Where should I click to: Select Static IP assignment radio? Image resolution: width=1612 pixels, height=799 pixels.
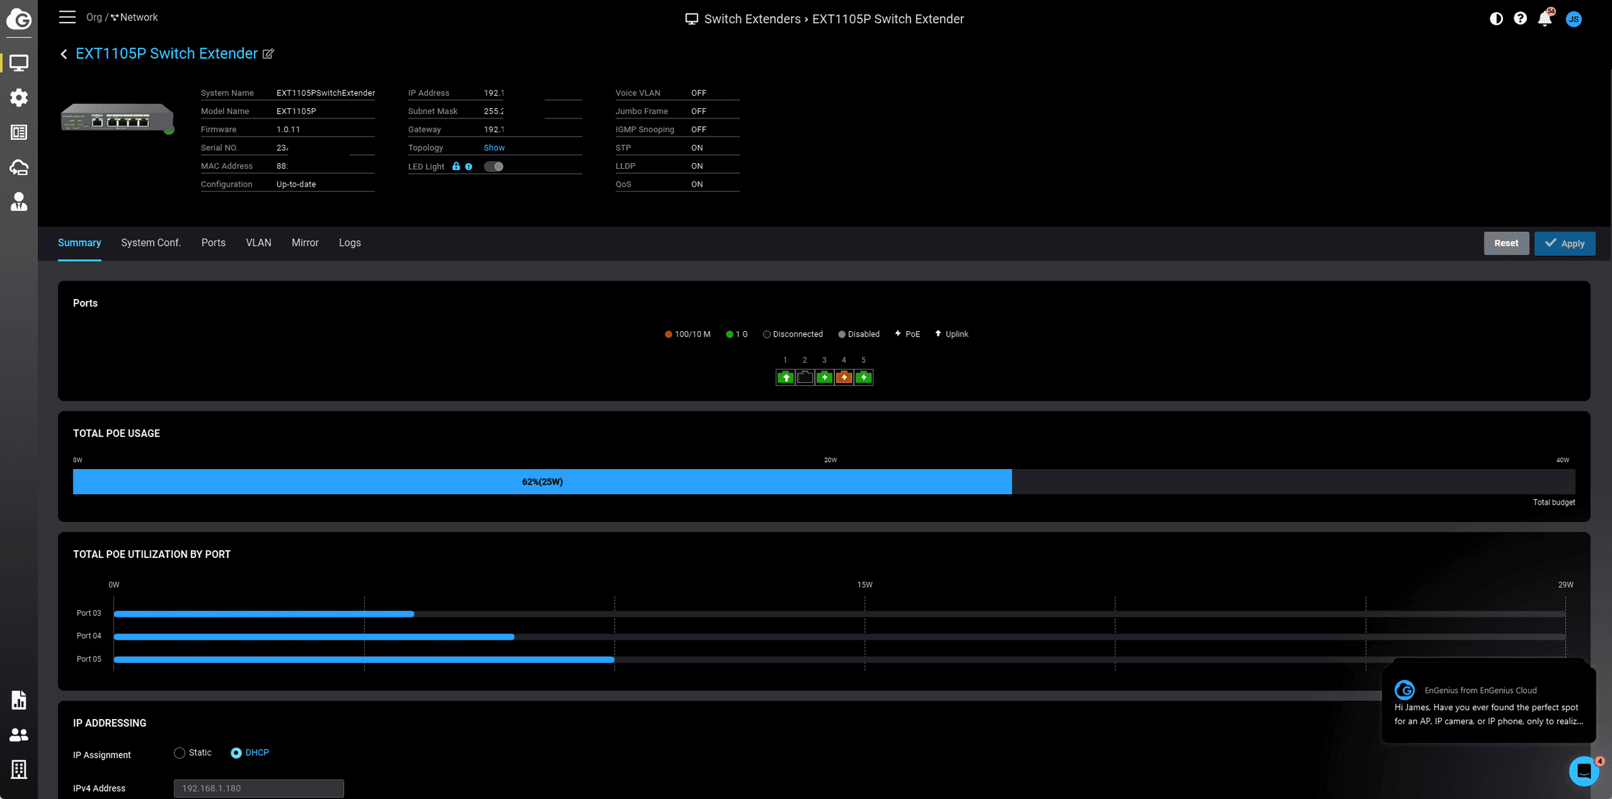click(x=180, y=753)
